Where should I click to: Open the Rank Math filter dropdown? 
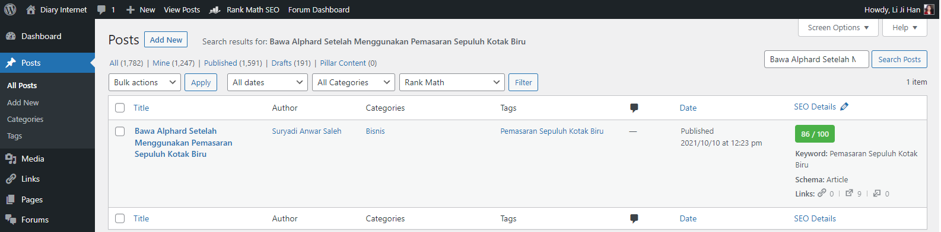[x=452, y=82]
